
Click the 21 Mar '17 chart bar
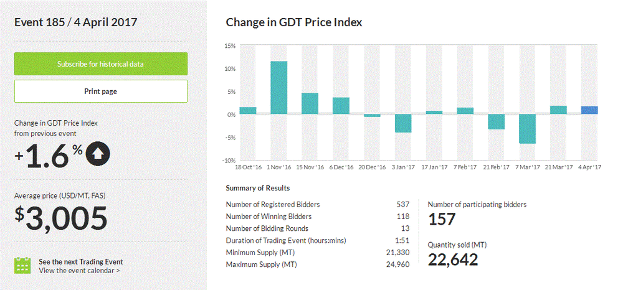tap(558, 110)
